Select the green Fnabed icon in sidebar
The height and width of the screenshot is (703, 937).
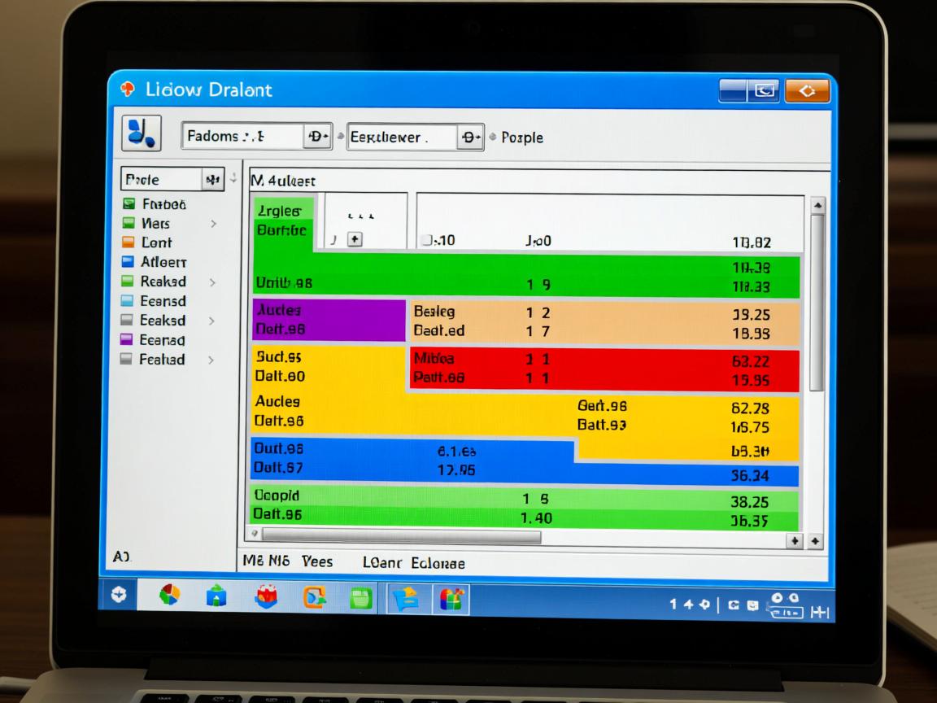click(129, 204)
